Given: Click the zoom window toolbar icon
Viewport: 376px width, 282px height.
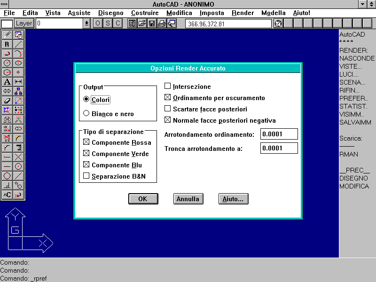Looking at the screenshot, I should coord(172,23).
